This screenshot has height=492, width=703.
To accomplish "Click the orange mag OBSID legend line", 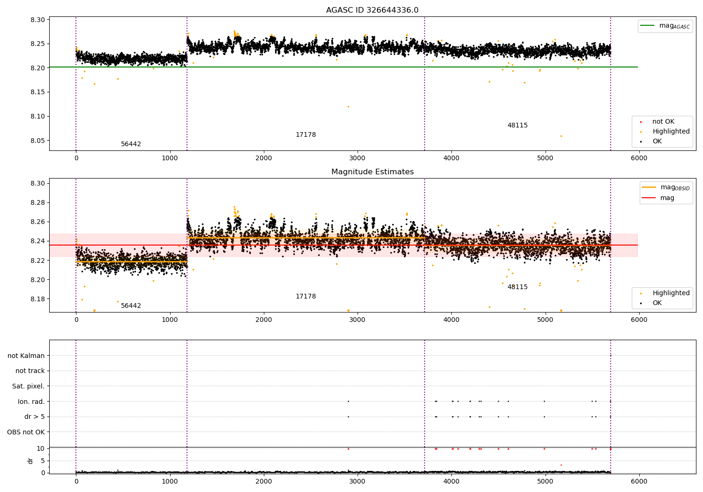I will (x=649, y=187).
